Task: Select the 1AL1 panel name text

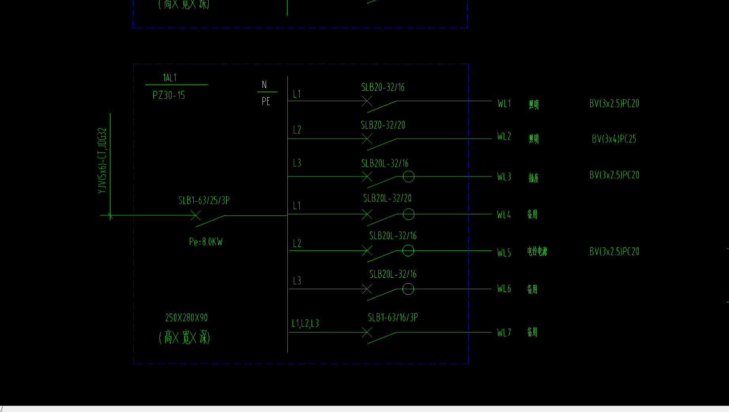Action: [170, 77]
